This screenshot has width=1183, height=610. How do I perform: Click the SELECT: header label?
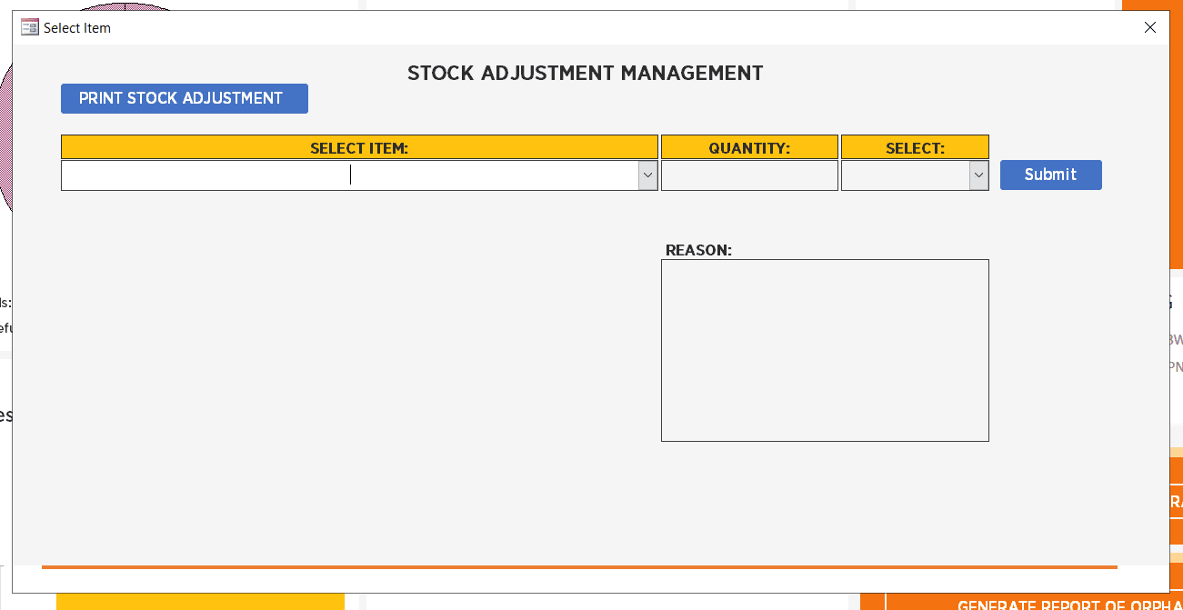pyautogui.click(x=915, y=147)
